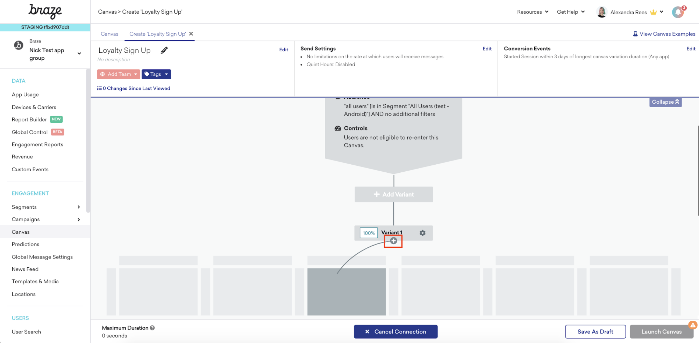This screenshot has height=343, width=699.
Task: Expand the Campaigns submenu
Action: coord(79,219)
